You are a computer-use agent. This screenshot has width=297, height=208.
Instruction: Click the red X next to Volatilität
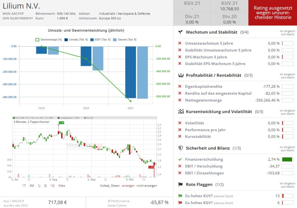(180, 123)
